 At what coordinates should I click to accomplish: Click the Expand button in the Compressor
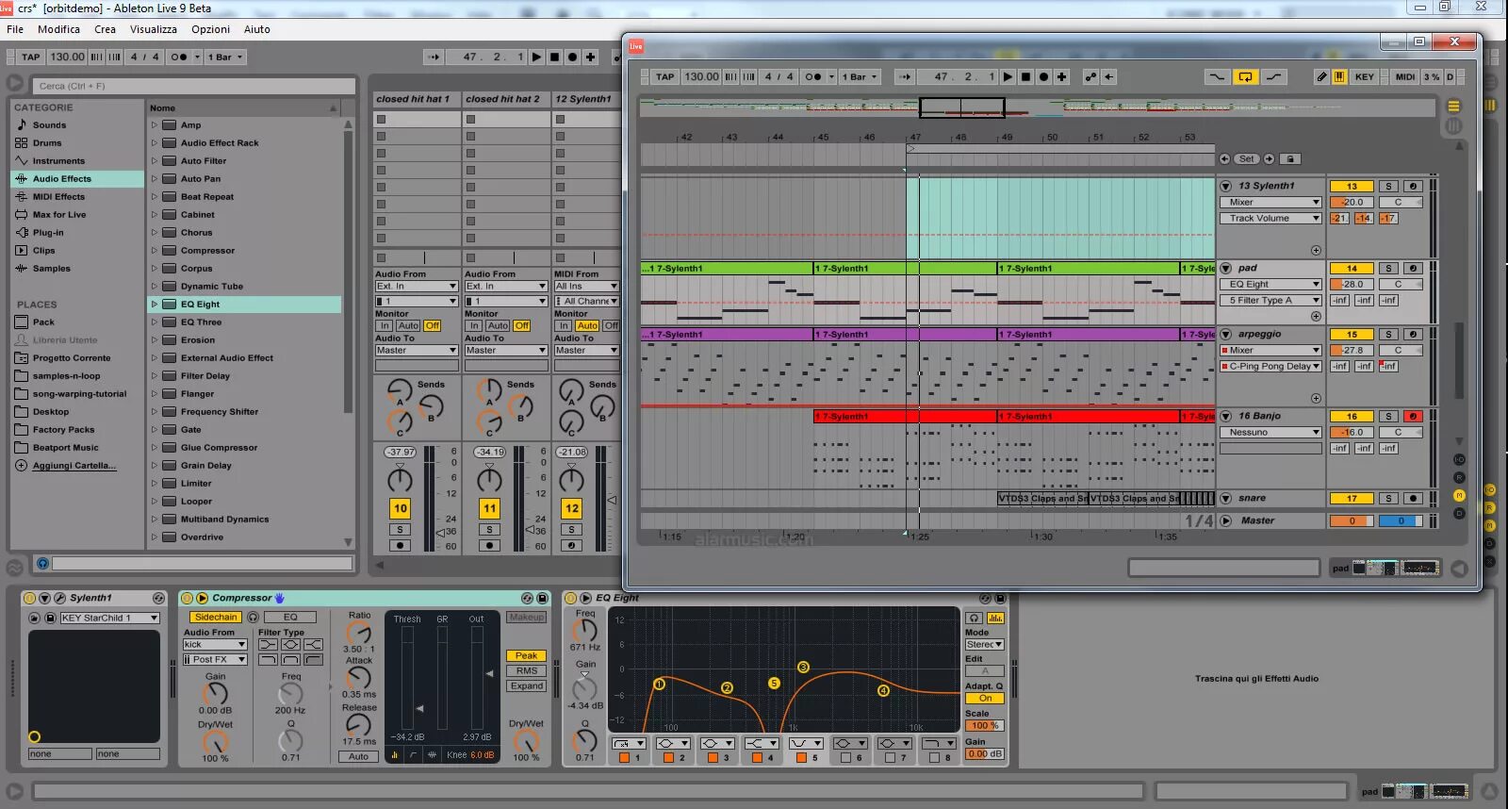pyautogui.click(x=526, y=685)
